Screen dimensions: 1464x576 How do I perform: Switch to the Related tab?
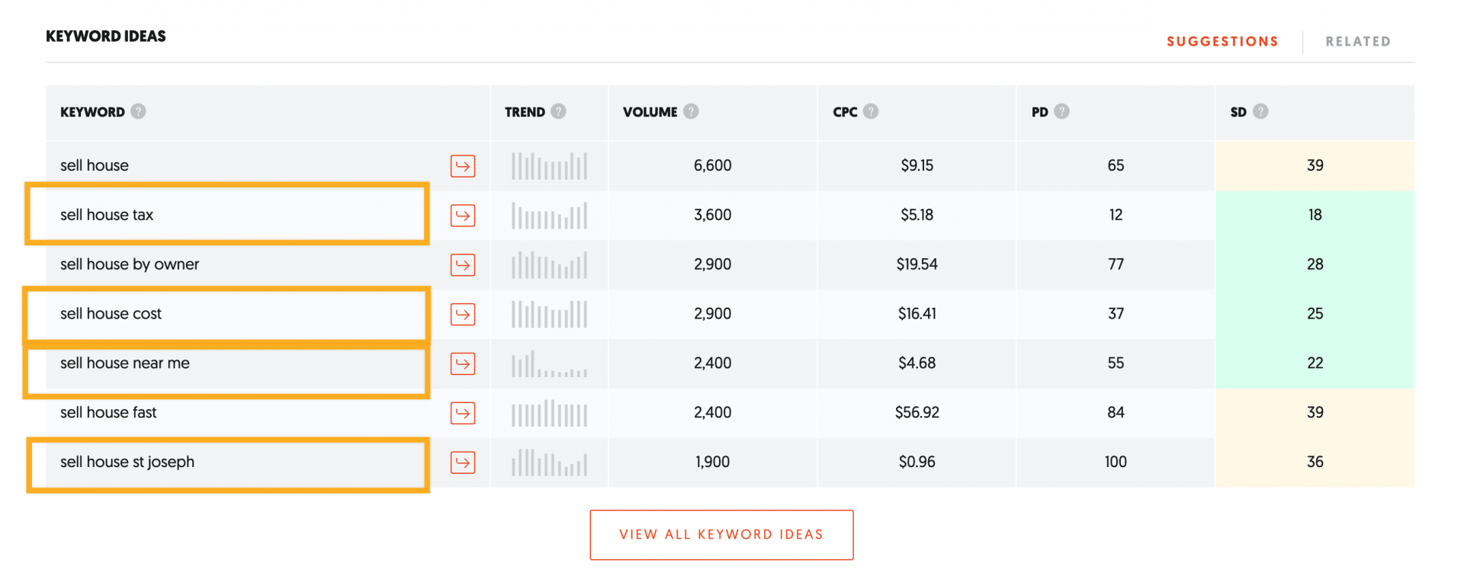1358,42
